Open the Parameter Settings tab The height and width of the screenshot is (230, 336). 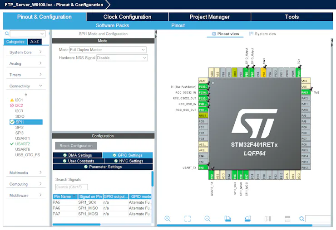(x=103, y=167)
